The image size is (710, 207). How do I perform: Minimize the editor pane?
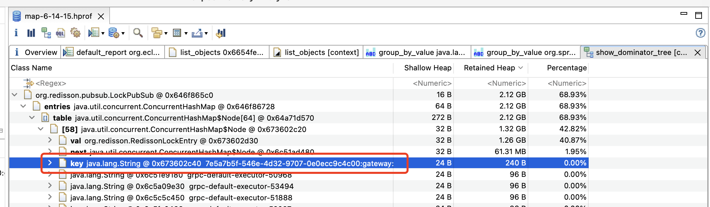(x=684, y=14)
